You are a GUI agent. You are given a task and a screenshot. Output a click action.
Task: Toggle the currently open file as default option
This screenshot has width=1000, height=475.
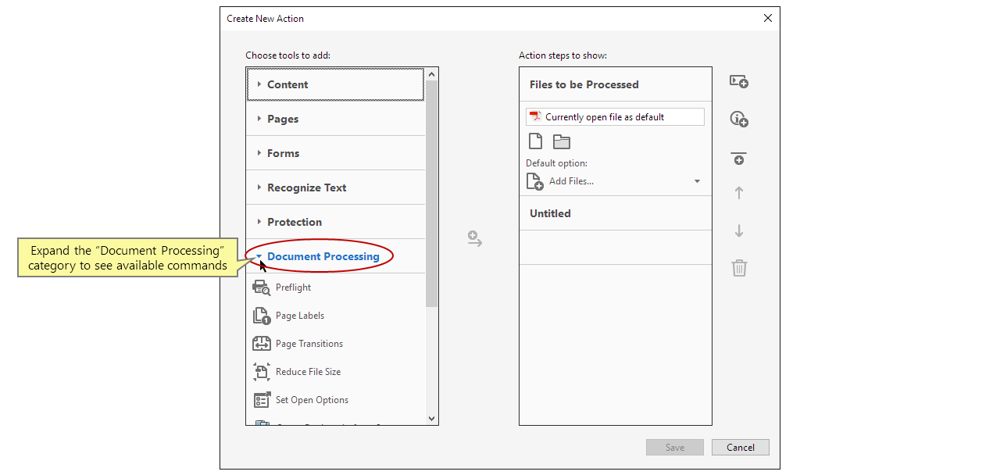pos(614,116)
